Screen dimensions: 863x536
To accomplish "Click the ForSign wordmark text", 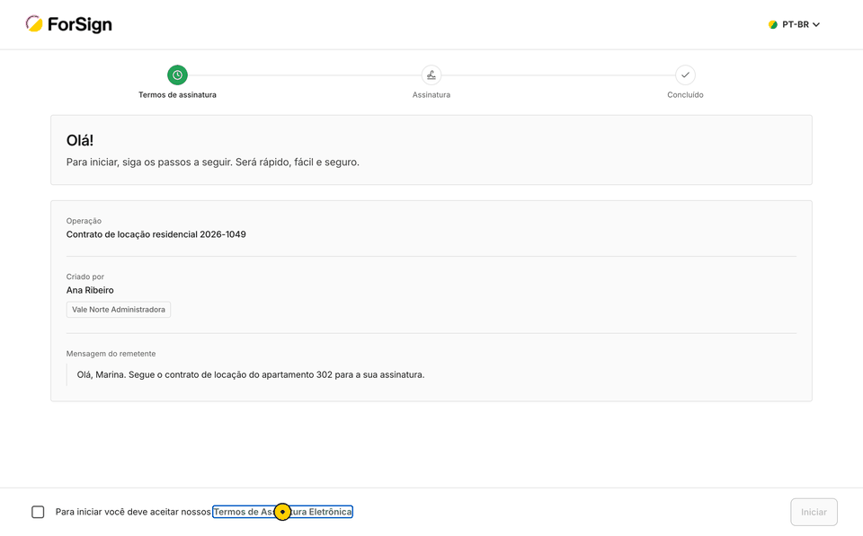I will coord(80,25).
